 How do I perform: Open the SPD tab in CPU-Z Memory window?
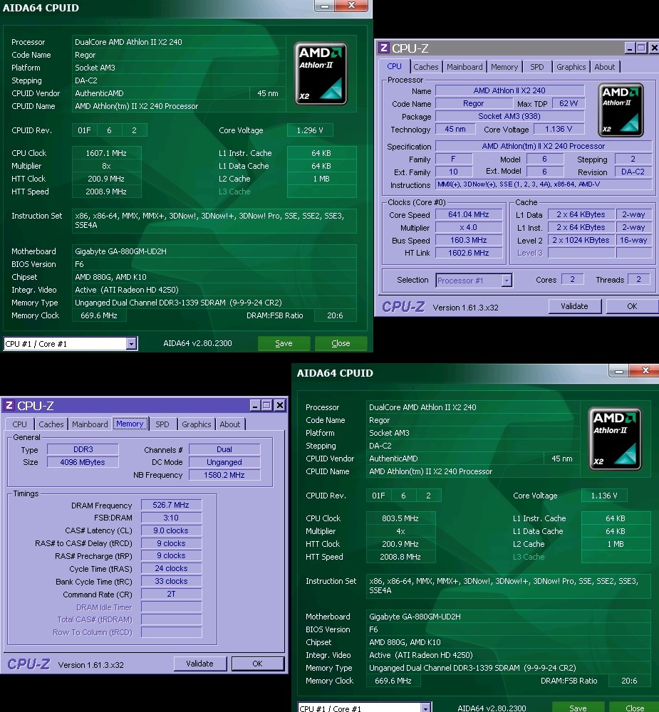point(162,424)
